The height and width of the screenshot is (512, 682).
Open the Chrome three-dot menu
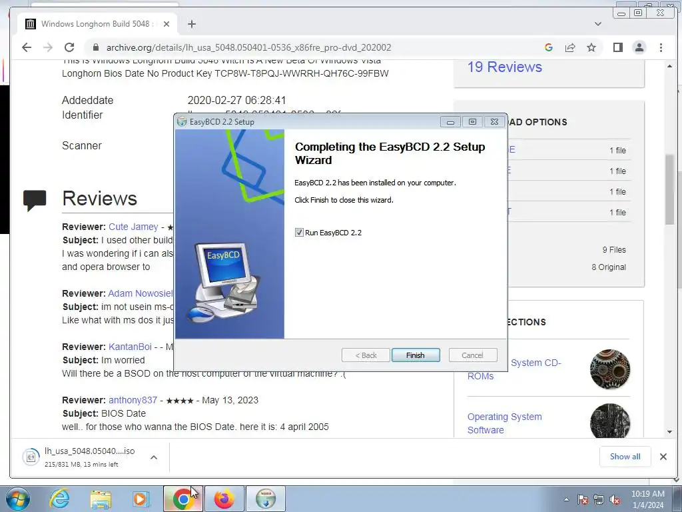pos(661,47)
